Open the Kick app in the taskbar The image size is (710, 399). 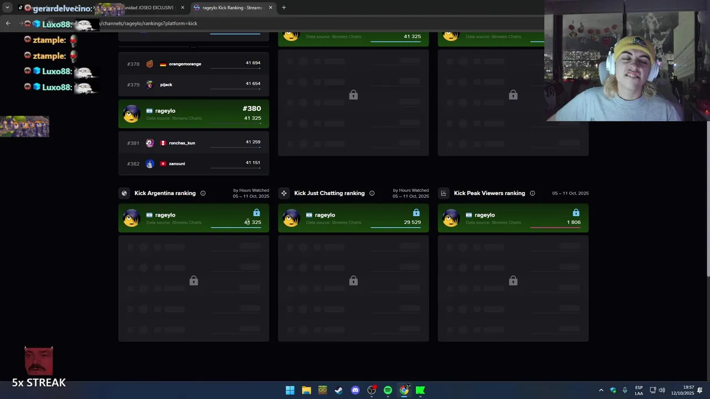tap(420, 390)
